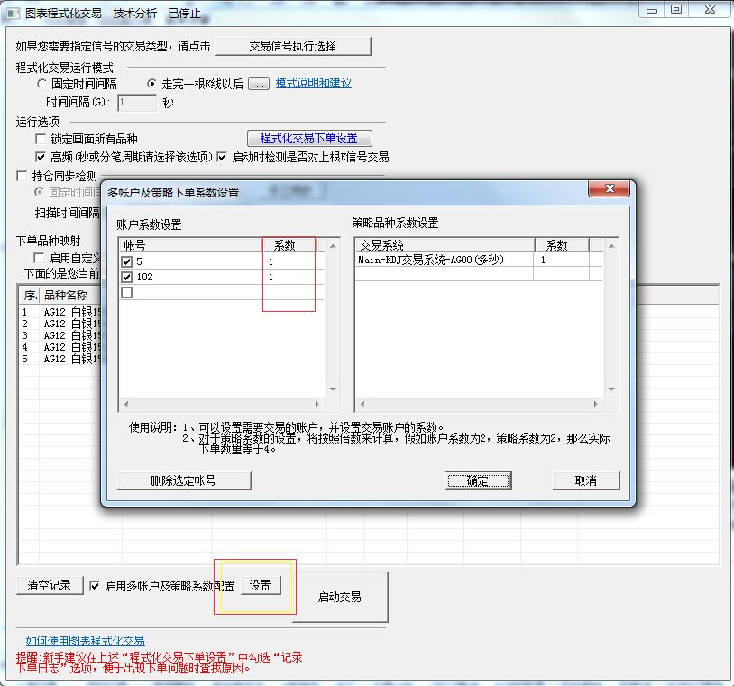Click the 时间间隔 seconds input field
This screenshot has width=734, height=686.
click(137, 103)
